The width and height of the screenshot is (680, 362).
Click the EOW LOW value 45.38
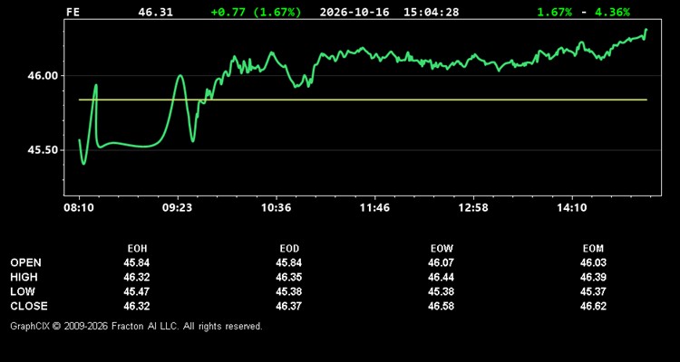[441, 291]
